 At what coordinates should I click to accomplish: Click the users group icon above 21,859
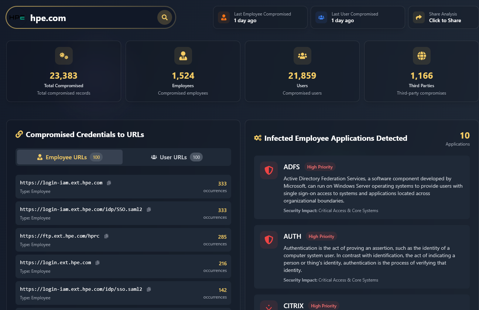click(302, 56)
